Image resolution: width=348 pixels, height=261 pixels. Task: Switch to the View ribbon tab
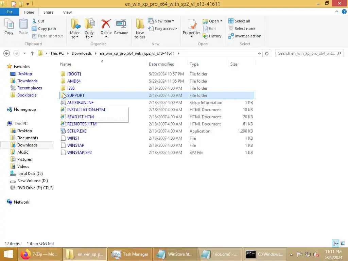click(67, 12)
